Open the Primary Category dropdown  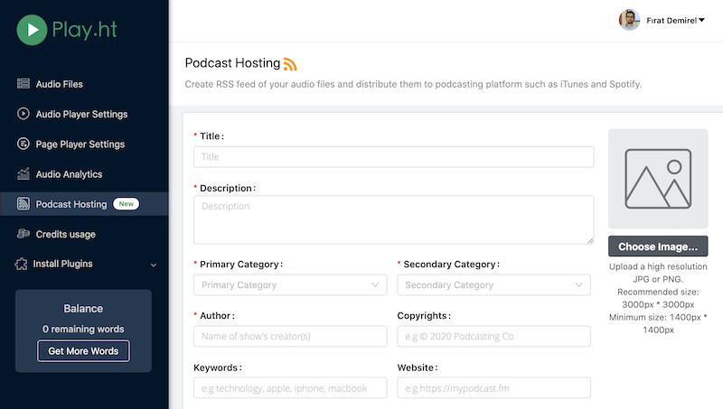pyautogui.click(x=290, y=285)
